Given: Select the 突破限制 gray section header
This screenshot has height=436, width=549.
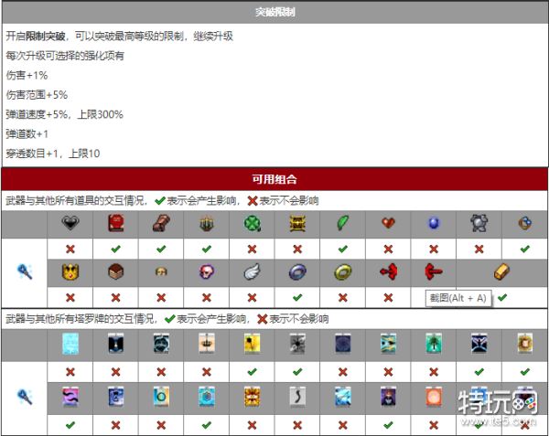Looking at the screenshot, I should 274,12.
